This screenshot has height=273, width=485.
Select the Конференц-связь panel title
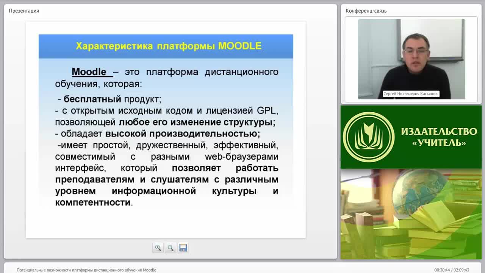click(366, 11)
